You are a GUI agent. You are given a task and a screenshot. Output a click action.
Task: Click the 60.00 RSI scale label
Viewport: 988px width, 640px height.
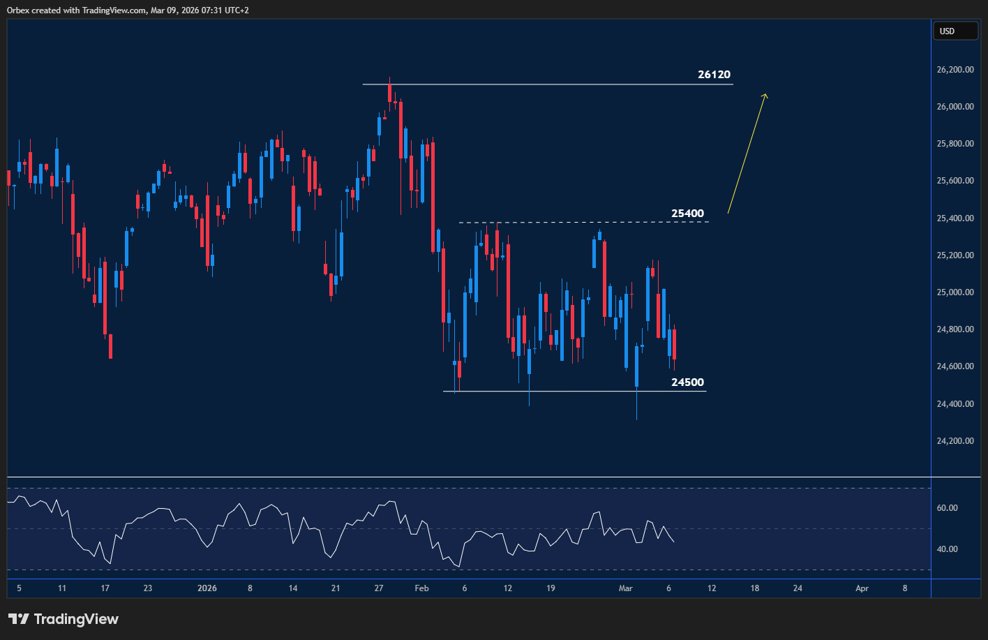click(x=947, y=508)
